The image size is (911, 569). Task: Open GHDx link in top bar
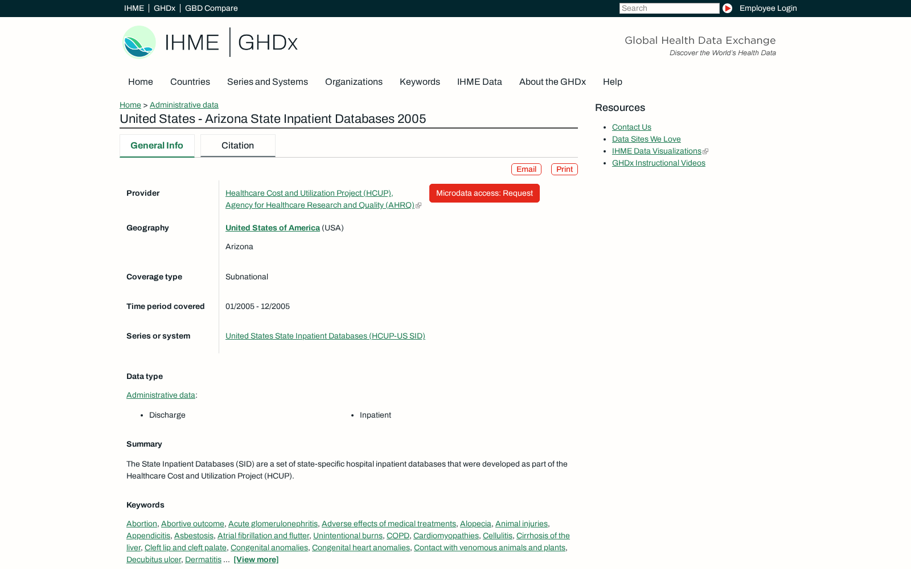click(165, 9)
